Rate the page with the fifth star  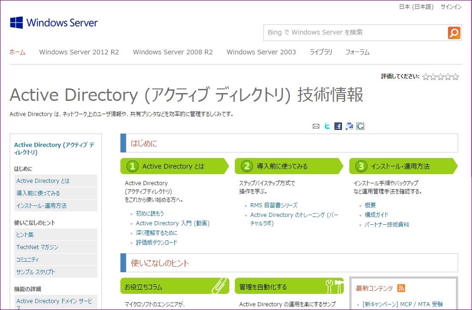click(455, 77)
